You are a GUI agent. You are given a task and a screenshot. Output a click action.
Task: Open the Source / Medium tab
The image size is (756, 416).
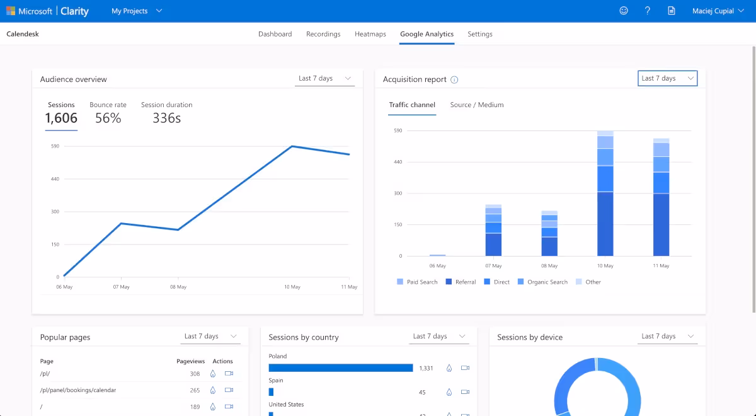click(x=476, y=105)
